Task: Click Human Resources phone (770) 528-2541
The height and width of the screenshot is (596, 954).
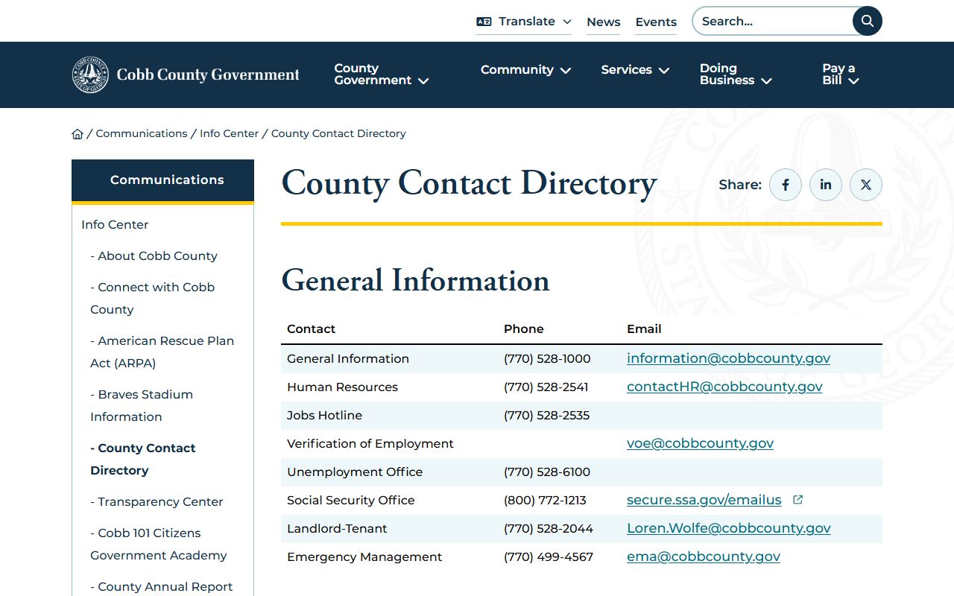Action: [546, 387]
